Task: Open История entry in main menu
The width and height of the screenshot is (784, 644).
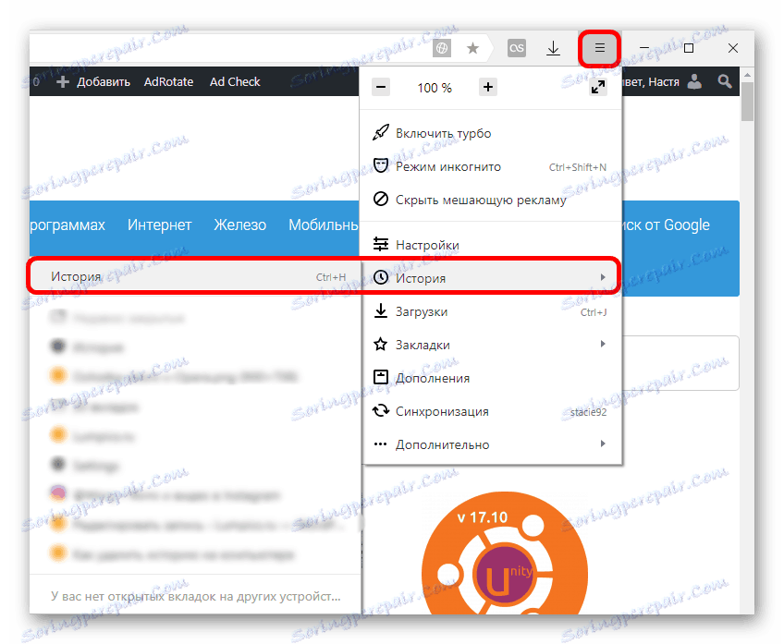Action: (x=491, y=278)
